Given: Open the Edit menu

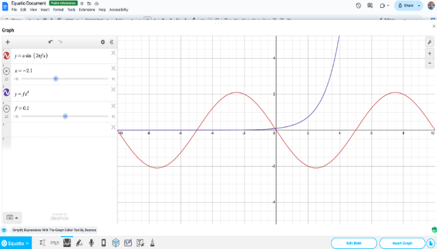Looking at the screenshot, I should 23,10.
